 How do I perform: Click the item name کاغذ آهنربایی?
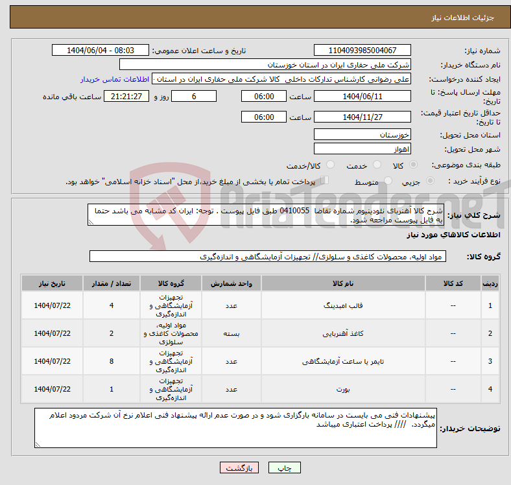pos(343,333)
